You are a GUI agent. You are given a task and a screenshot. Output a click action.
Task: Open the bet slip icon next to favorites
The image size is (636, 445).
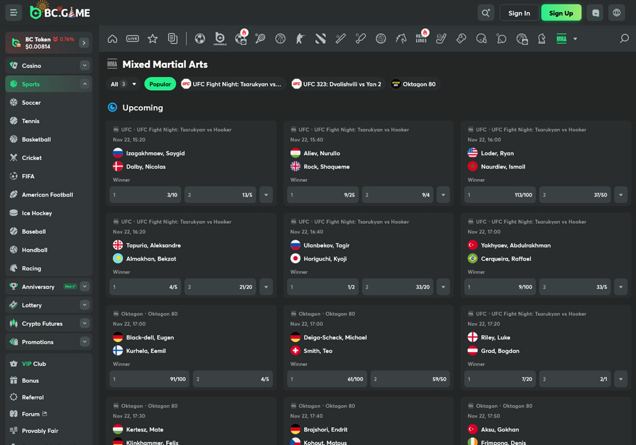point(172,39)
